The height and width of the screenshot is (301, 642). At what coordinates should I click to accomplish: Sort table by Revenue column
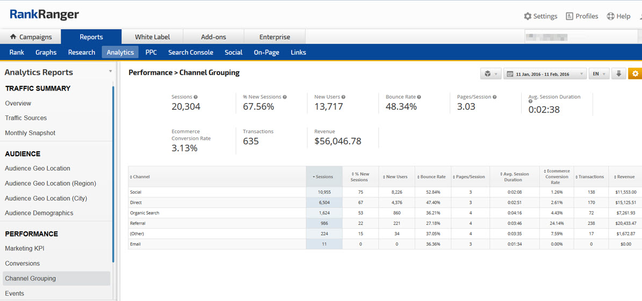(x=625, y=177)
